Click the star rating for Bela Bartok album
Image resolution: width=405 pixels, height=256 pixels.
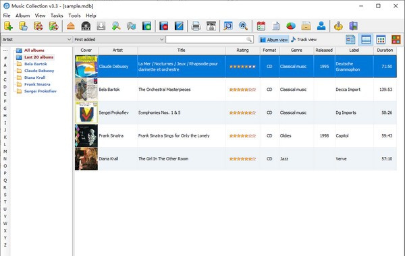[x=242, y=90]
